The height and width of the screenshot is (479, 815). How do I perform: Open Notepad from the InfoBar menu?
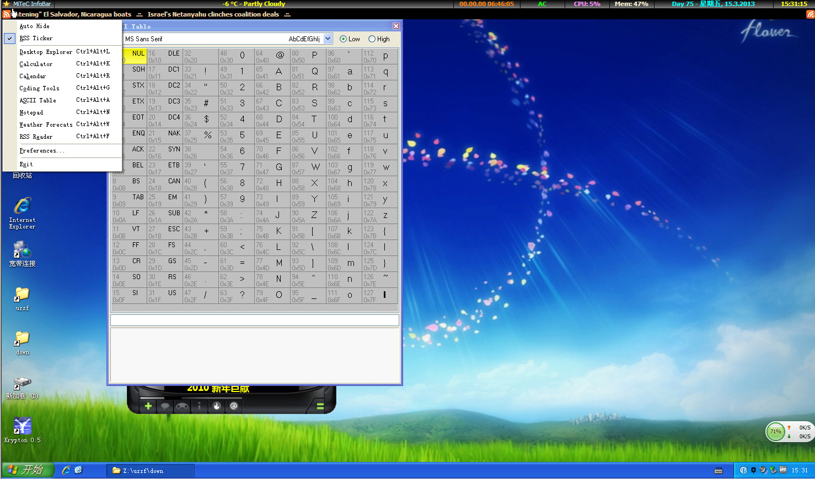62,112
